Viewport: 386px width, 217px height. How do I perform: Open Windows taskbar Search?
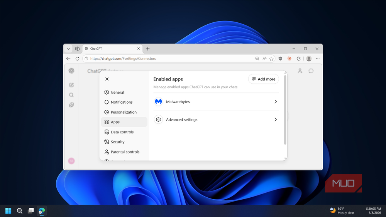pyautogui.click(x=19, y=210)
